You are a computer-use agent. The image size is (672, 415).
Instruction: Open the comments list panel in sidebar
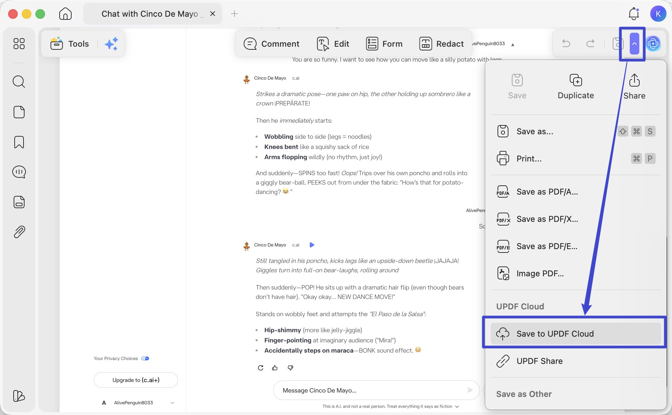click(19, 172)
